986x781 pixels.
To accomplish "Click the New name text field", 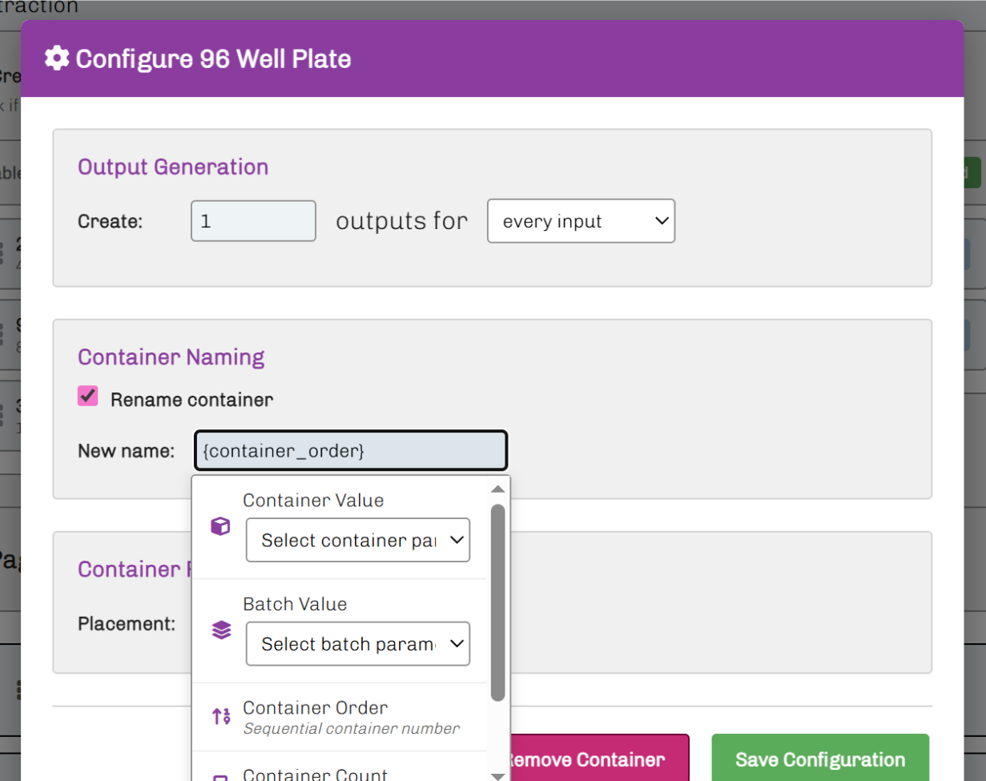I will pyautogui.click(x=350, y=451).
